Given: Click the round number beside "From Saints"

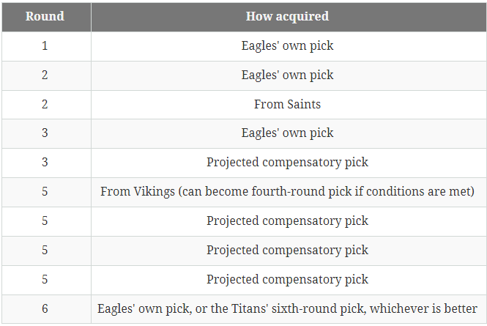Looking at the screenshot, I should (x=45, y=104).
